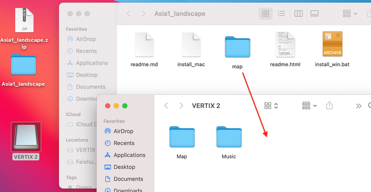Viewport: 371px width, 192px height.
Task: Go forward in VERTIX 2 window
Action: click(x=181, y=106)
